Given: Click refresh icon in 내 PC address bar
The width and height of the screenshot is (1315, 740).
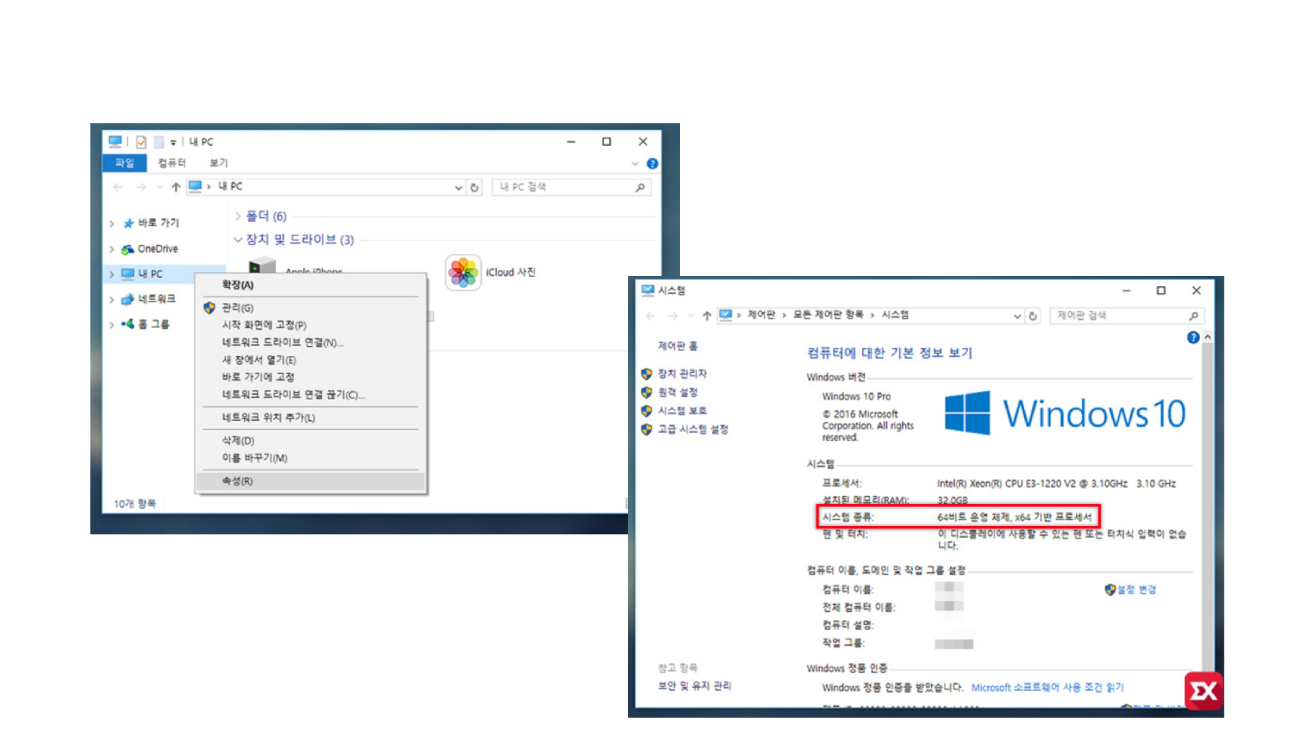Looking at the screenshot, I should coord(474,187).
